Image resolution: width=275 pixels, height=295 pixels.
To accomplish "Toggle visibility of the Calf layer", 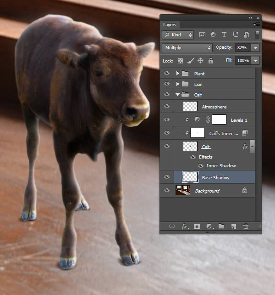I will (167, 146).
